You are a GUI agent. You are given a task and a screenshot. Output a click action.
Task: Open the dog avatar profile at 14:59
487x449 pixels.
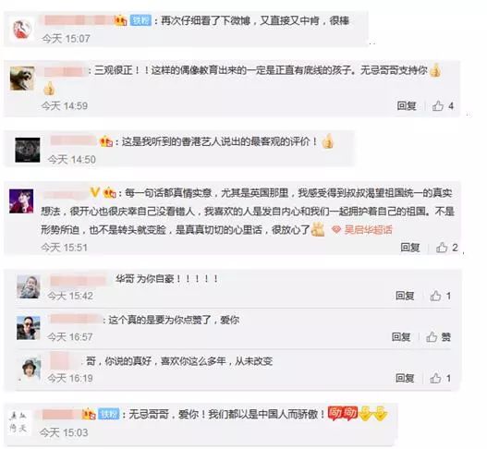(x=22, y=79)
